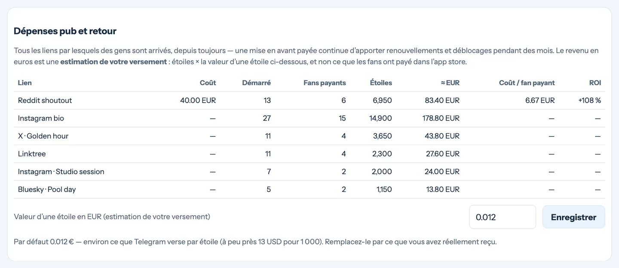Click the Dépenses pub et retour heading
The image size is (619, 268).
point(65,31)
